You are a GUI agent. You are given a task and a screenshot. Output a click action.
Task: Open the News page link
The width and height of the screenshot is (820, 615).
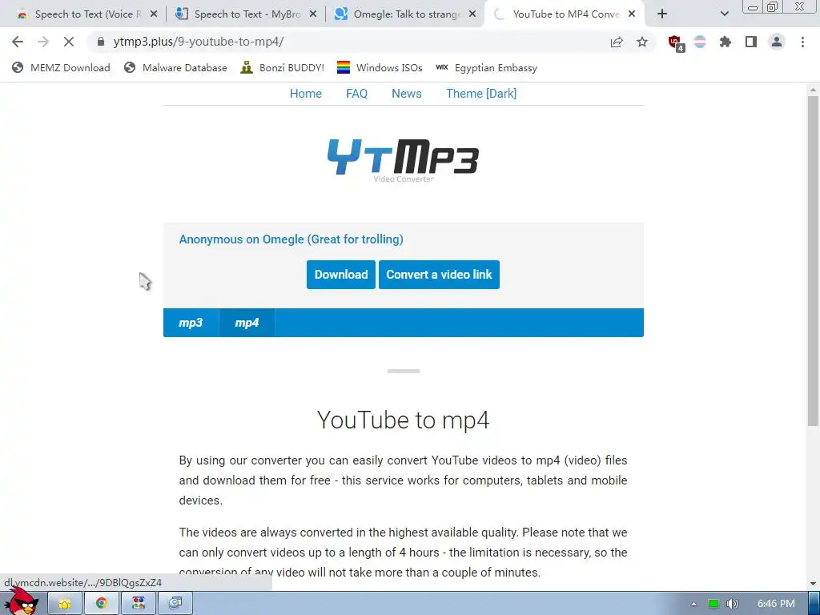(406, 94)
